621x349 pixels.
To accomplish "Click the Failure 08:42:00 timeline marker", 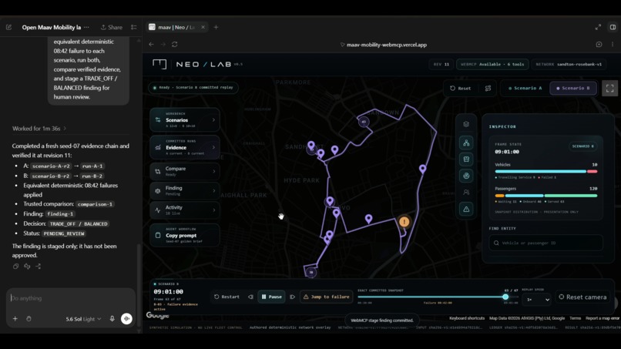I will point(438,303).
